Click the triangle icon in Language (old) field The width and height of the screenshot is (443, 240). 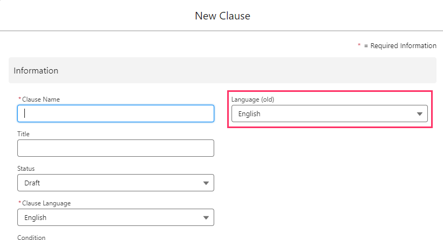[420, 114]
